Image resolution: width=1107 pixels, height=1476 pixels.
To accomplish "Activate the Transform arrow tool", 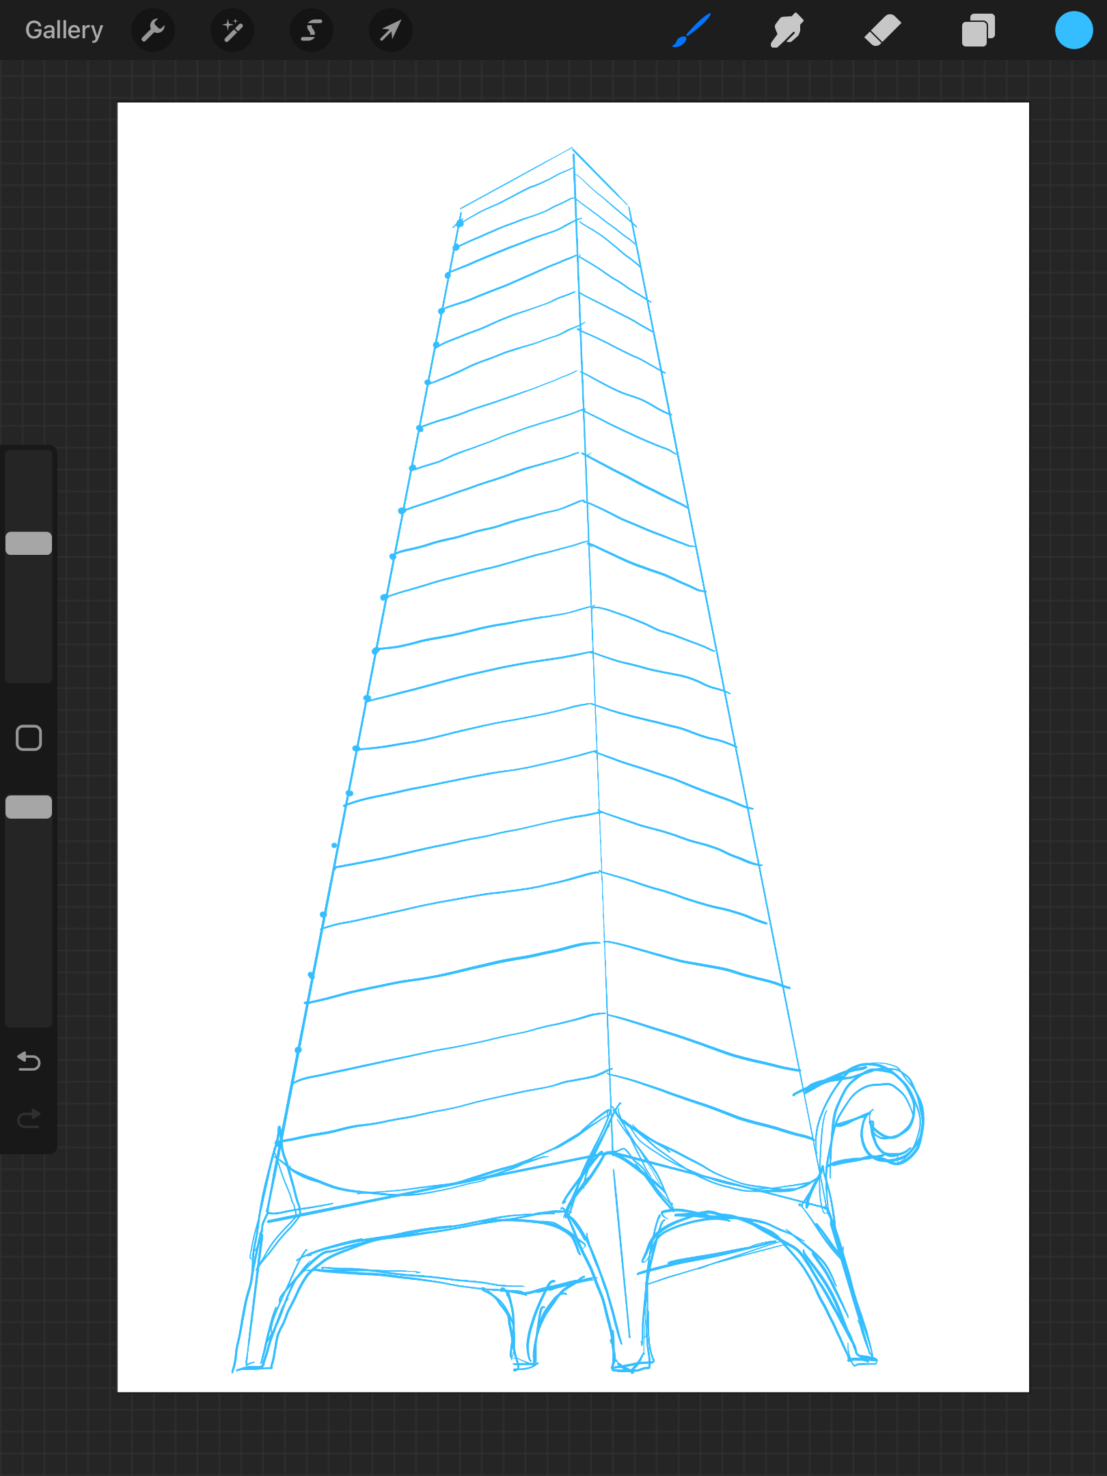I will tap(390, 31).
